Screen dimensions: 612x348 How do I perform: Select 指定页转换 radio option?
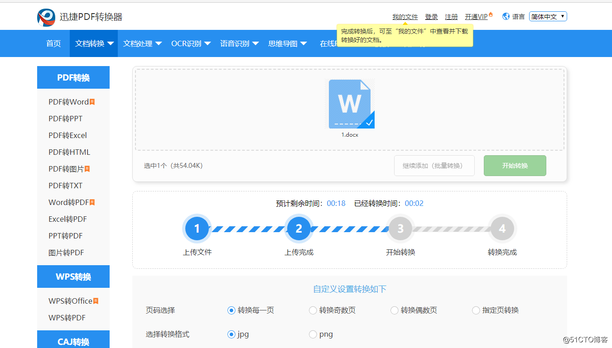(476, 310)
